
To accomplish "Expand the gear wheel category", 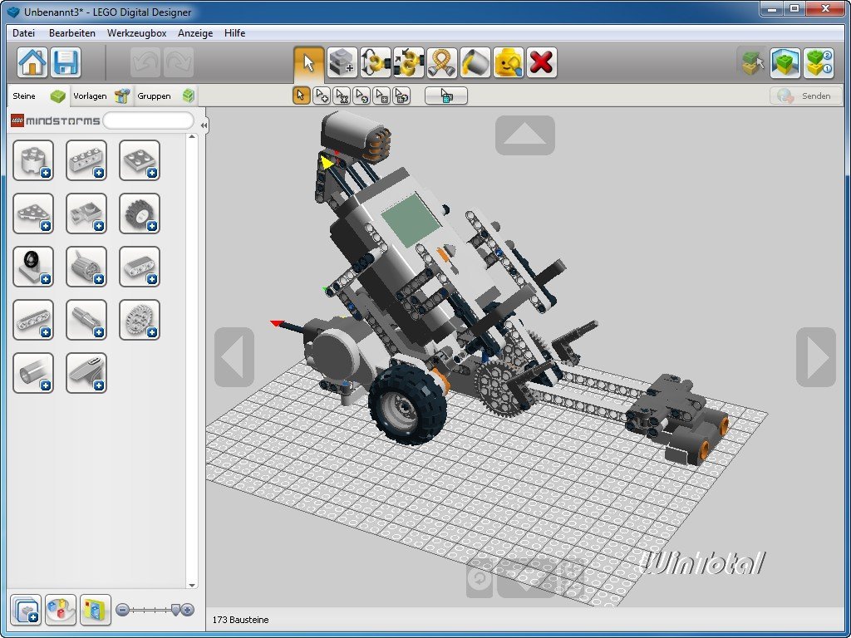I will (140, 320).
